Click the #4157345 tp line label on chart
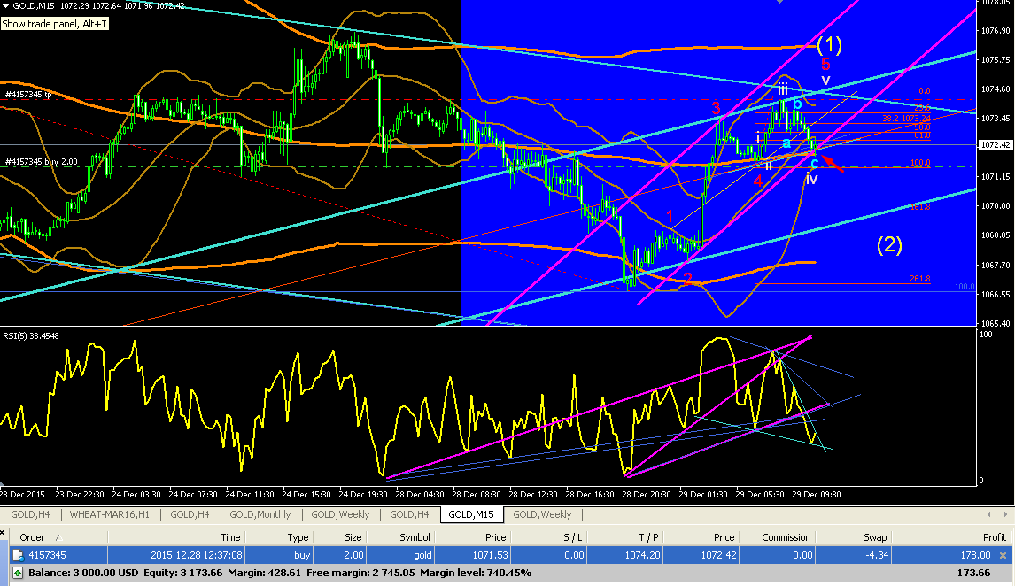The image size is (1015, 586). coord(28,95)
